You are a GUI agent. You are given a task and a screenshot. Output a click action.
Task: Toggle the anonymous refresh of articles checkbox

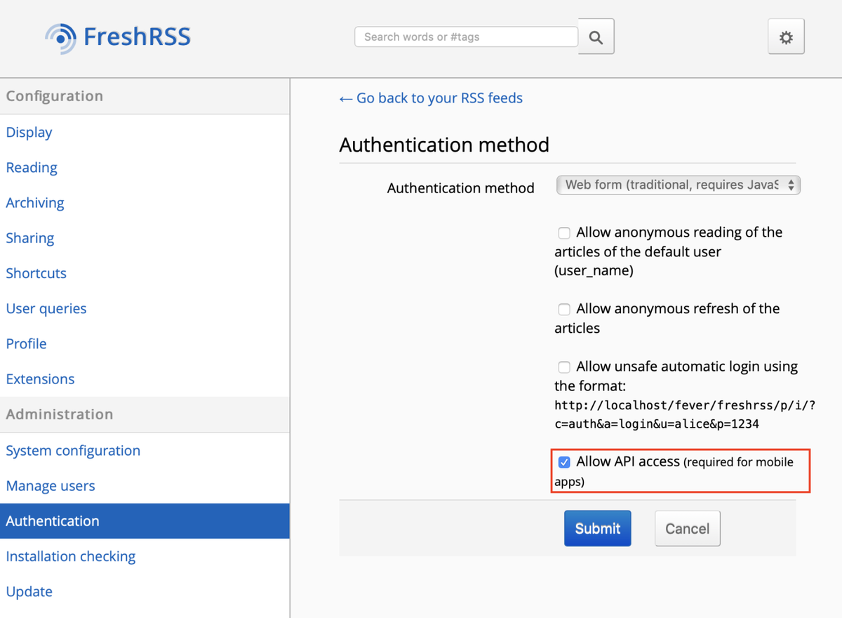tap(564, 310)
